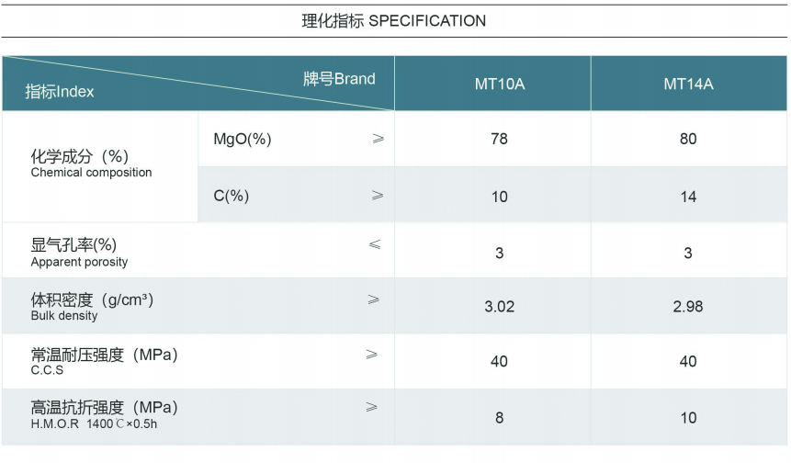Click the ≥ symbol beside Bulk density
791x463 pixels.
(x=373, y=299)
